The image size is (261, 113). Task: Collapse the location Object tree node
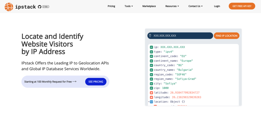coord(149,102)
